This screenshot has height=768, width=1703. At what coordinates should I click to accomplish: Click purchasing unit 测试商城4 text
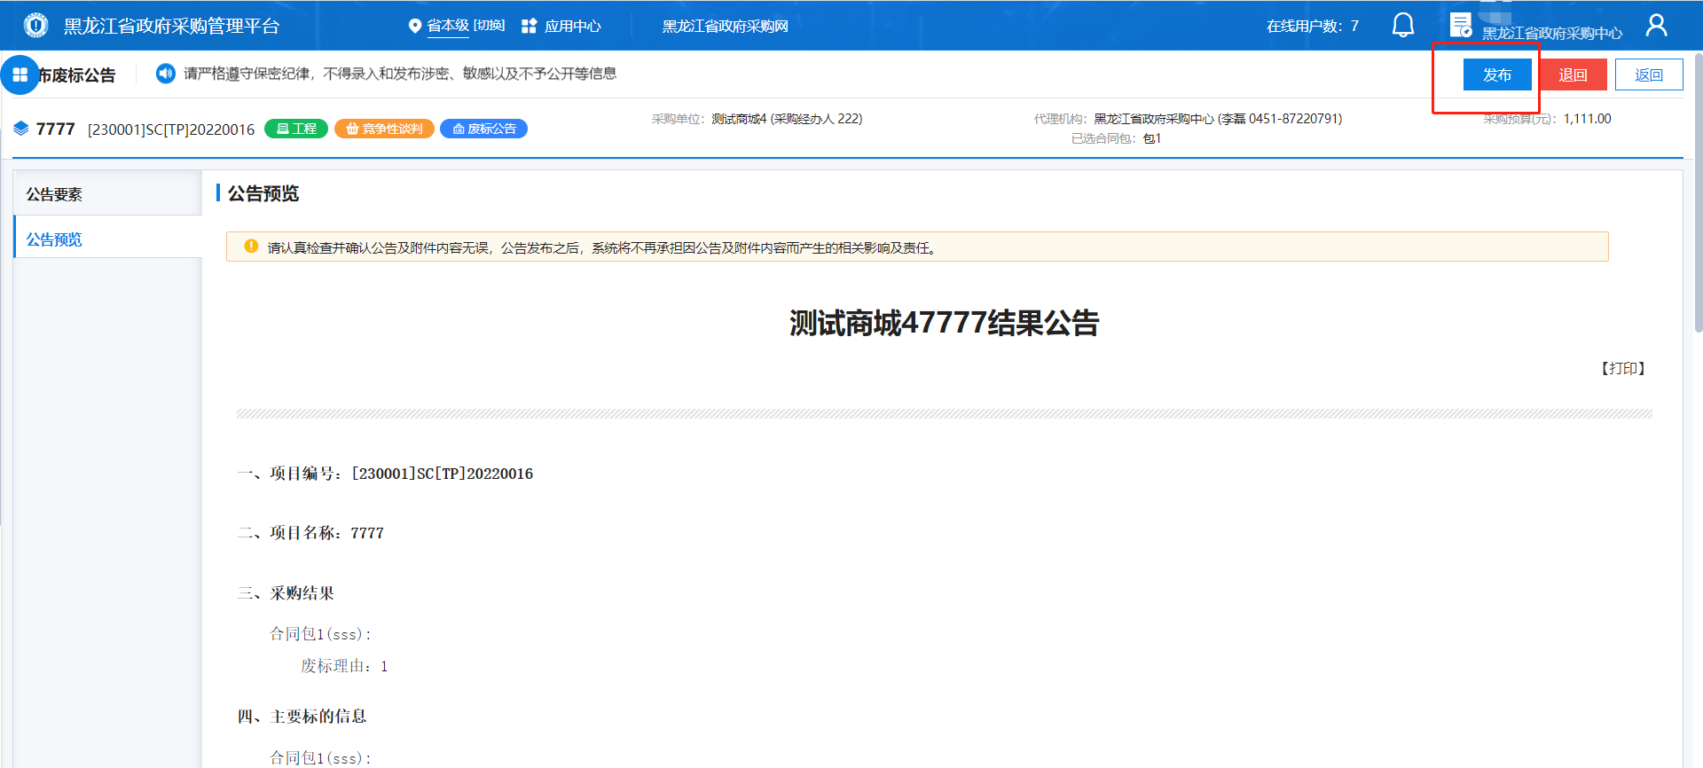click(787, 119)
